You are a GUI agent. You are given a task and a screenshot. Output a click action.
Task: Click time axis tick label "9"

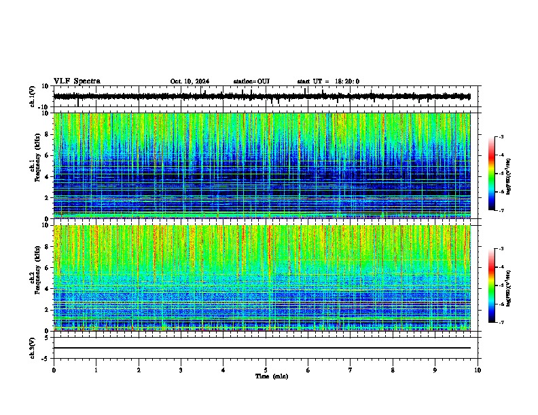[x=435, y=370]
